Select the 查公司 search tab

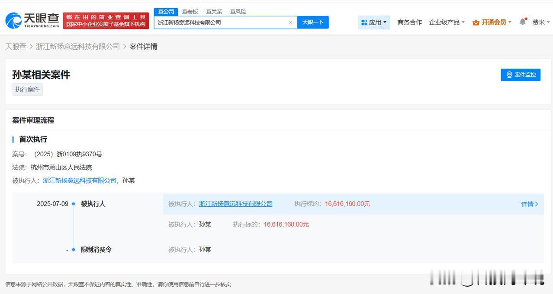pos(166,12)
